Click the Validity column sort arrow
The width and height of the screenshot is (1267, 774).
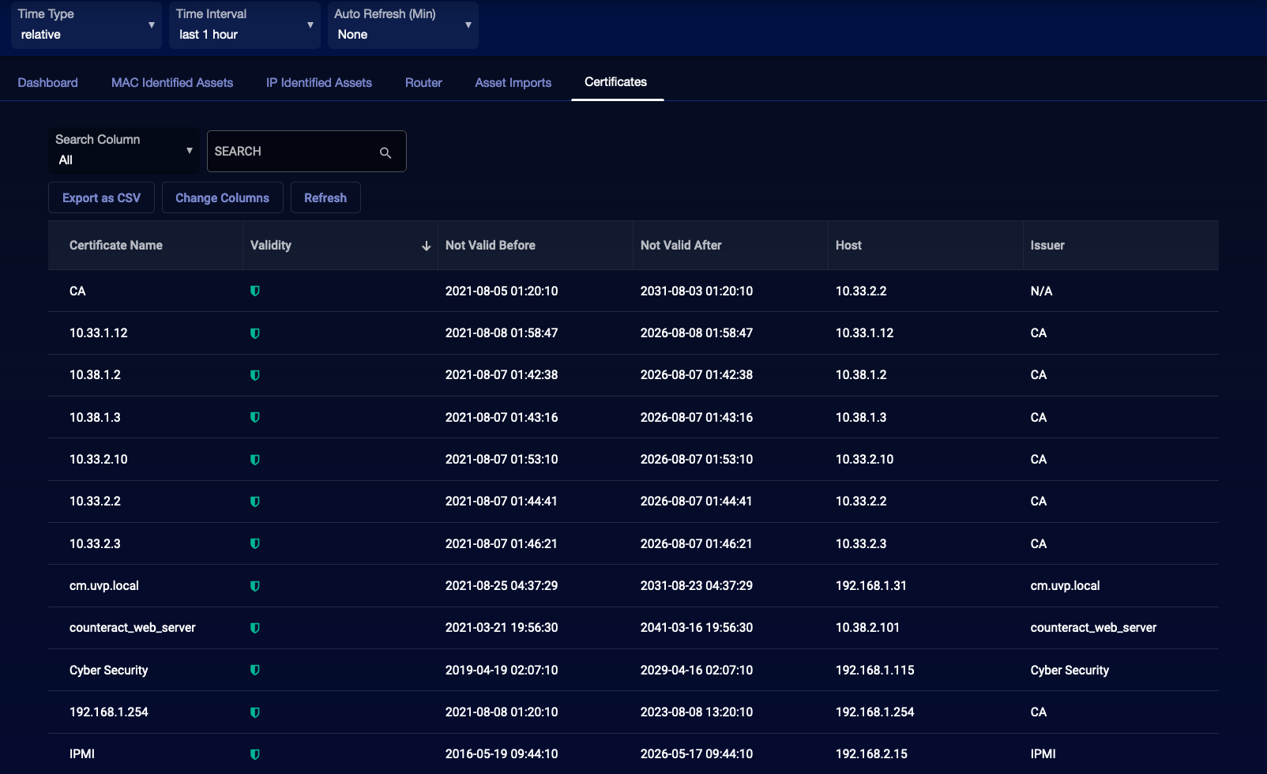(426, 246)
